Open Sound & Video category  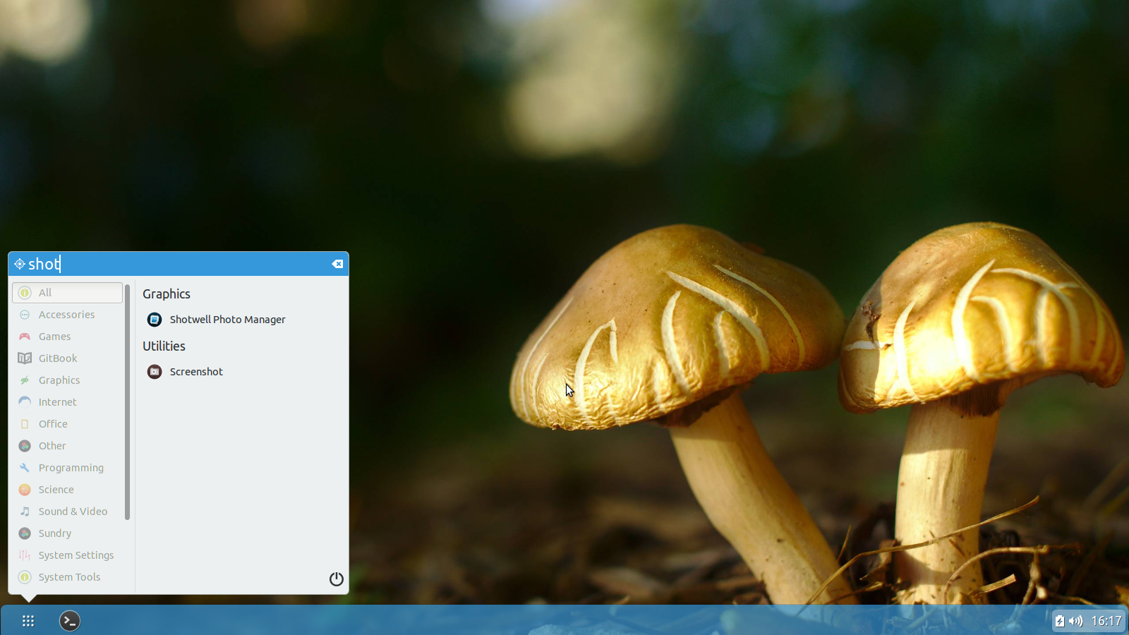coord(67,512)
